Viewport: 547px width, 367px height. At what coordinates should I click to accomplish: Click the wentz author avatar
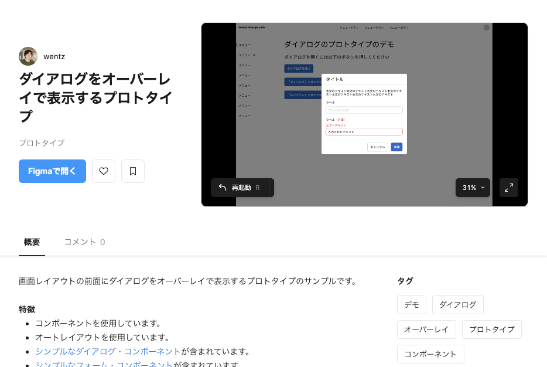click(28, 56)
